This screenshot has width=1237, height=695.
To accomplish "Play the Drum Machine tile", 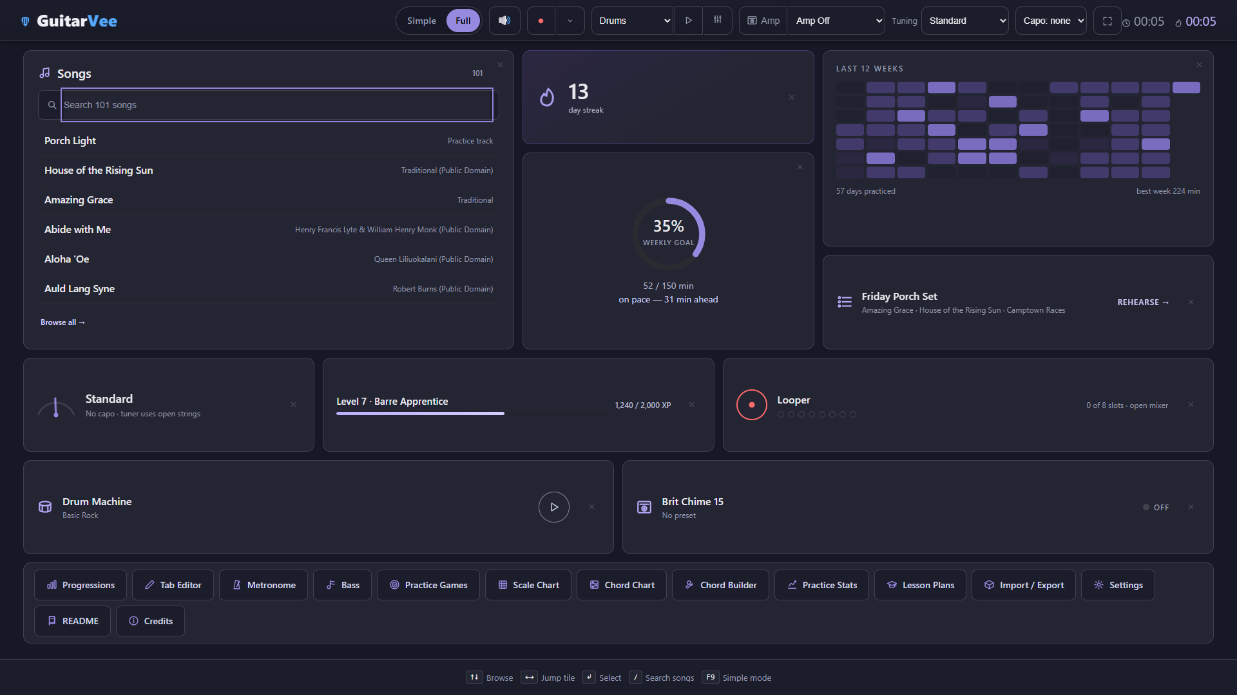I will [554, 507].
